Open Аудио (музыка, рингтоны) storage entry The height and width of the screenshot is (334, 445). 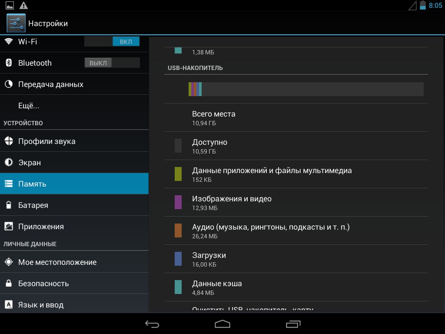point(296,231)
